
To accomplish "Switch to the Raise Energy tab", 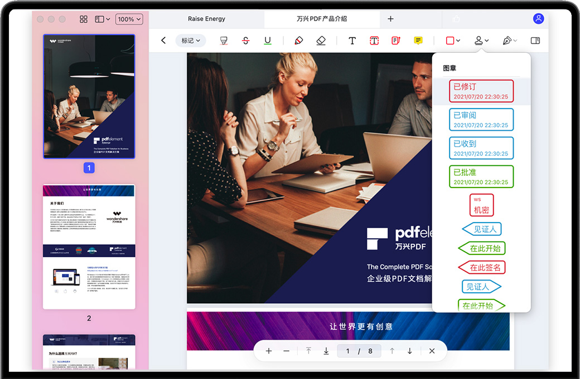I will 206,19.
